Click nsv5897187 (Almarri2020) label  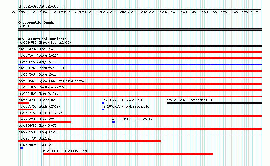click(x=40, y=113)
